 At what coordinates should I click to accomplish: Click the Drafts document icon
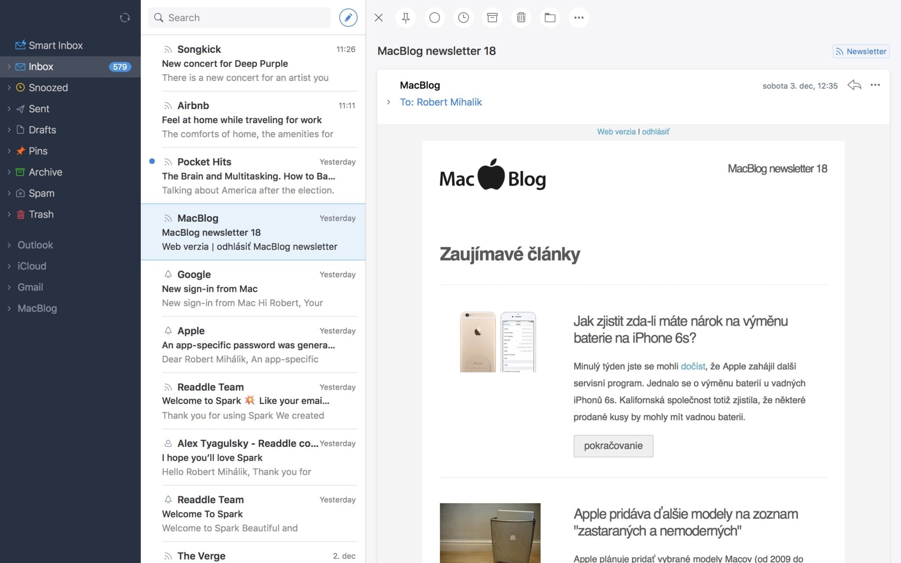(x=20, y=129)
